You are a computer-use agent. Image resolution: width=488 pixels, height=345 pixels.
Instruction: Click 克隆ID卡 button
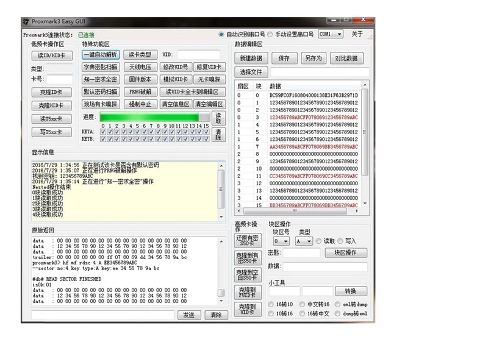coord(52,93)
